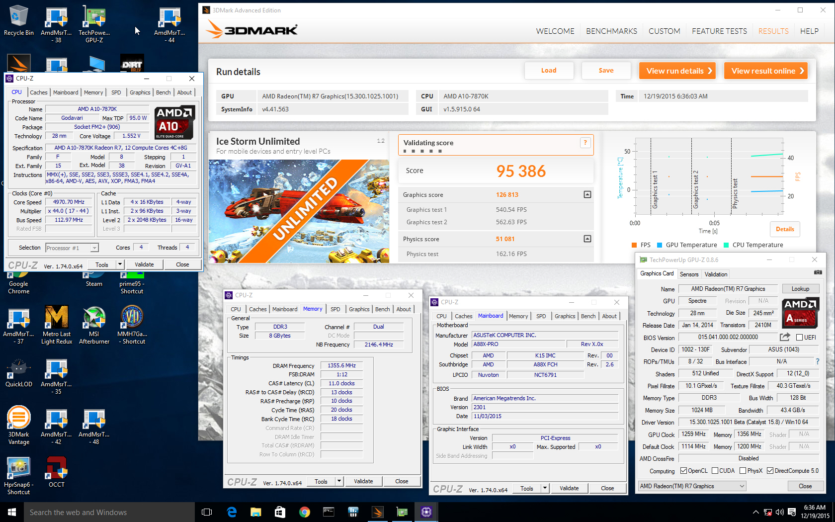Click the 3DMark taskbar icon
The height and width of the screenshot is (522, 835).
coord(378,512)
